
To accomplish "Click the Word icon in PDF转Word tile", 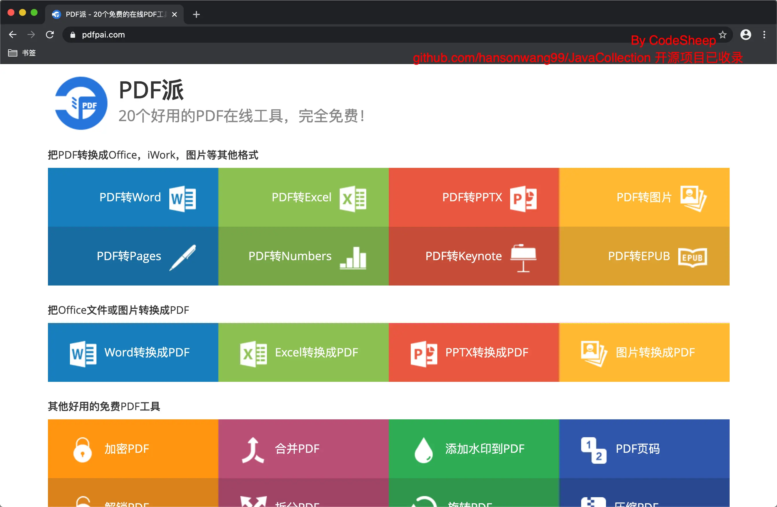I will click(x=182, y=198).
